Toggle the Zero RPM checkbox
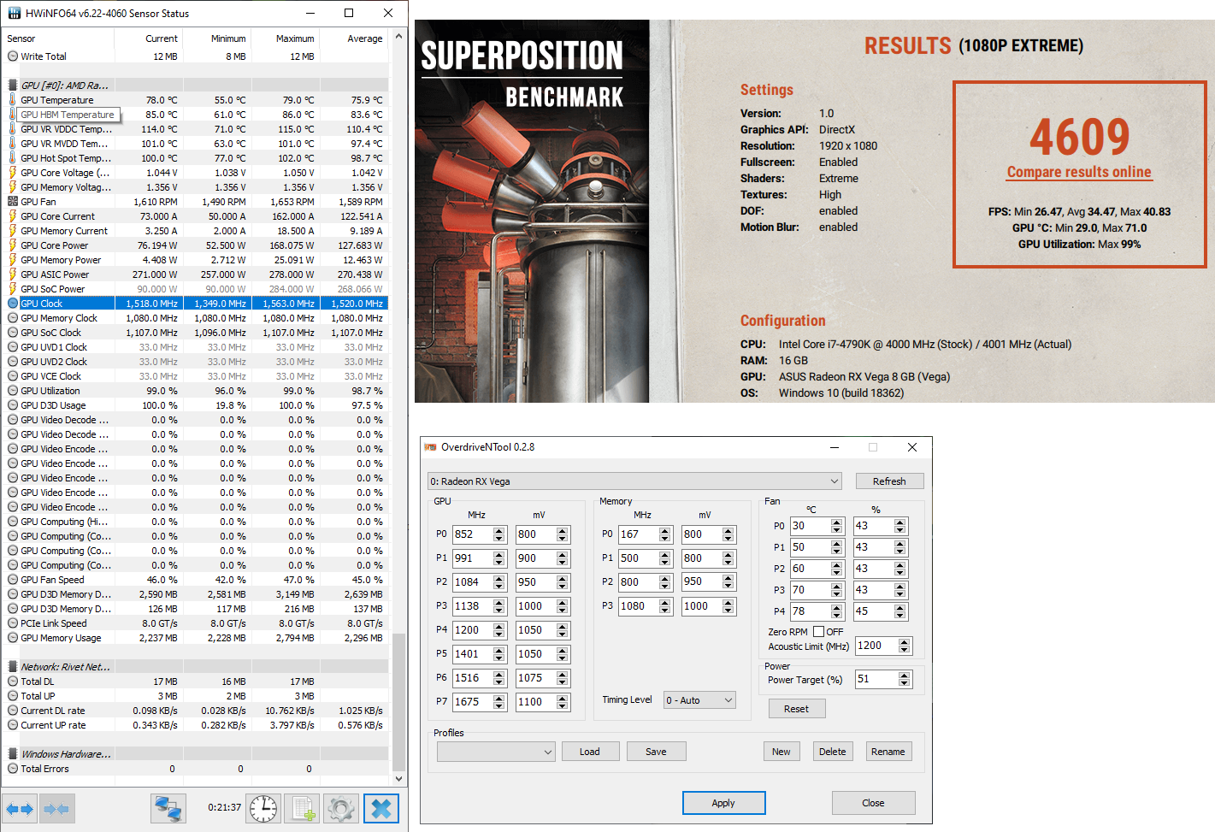The height and width of the screenshot is (832, 1215). pos(818,632)
